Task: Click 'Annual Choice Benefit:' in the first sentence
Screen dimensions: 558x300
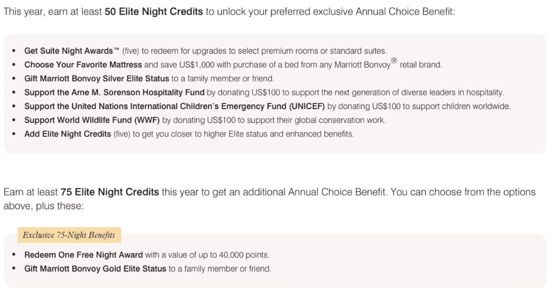Action: [x=405, y=12]
